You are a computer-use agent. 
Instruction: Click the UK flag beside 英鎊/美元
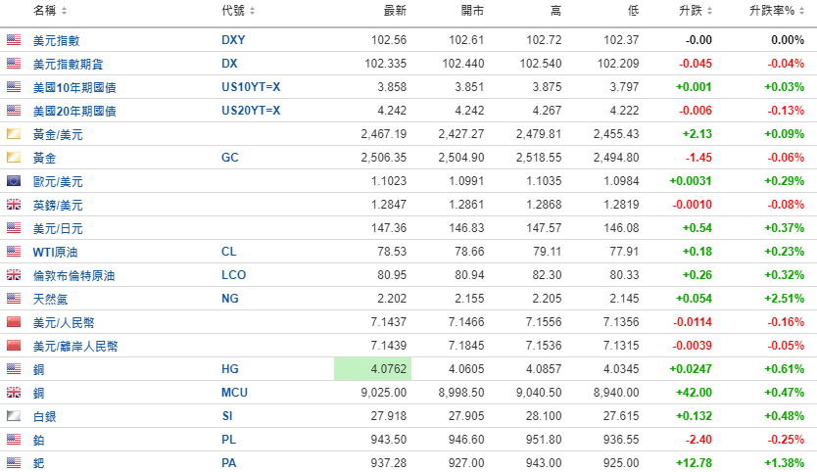pyautogui.click(x=14, y=205)
